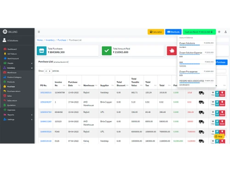Sort by Purchase Date column arrows

coord(79,85)
